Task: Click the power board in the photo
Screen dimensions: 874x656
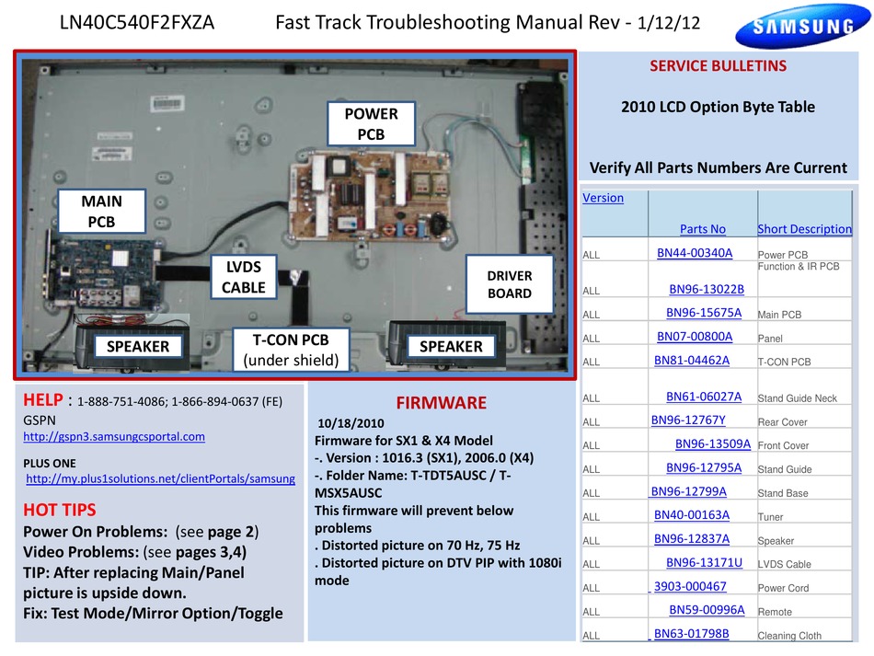Action: click(370, 195)
